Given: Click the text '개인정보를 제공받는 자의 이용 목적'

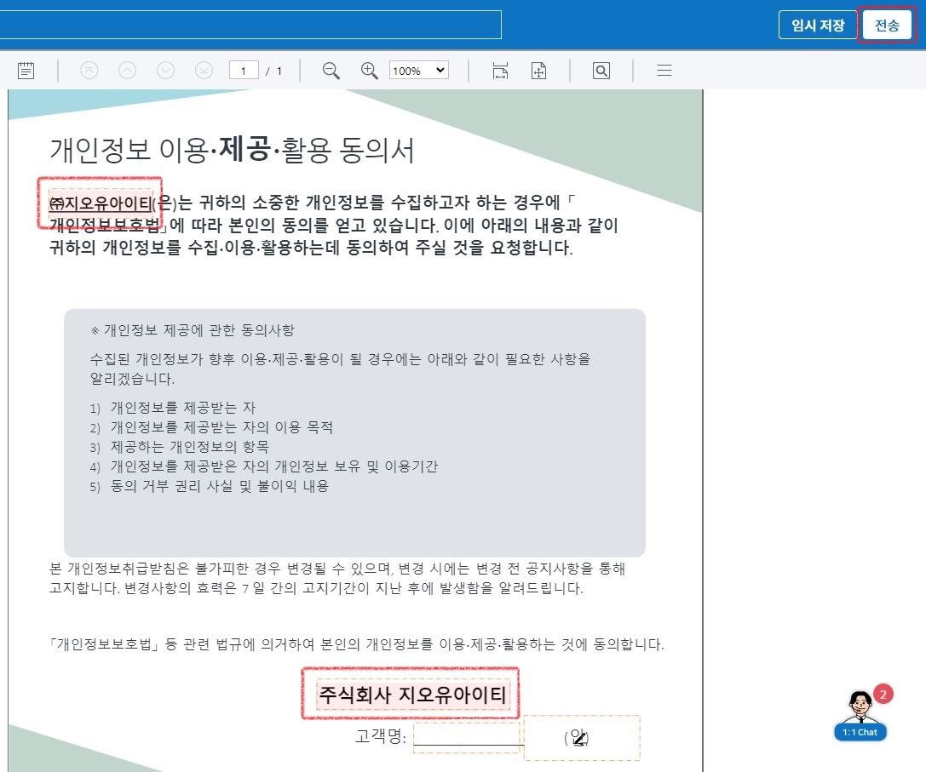Looking at the screenshot, I should click(x=221, y=426).
